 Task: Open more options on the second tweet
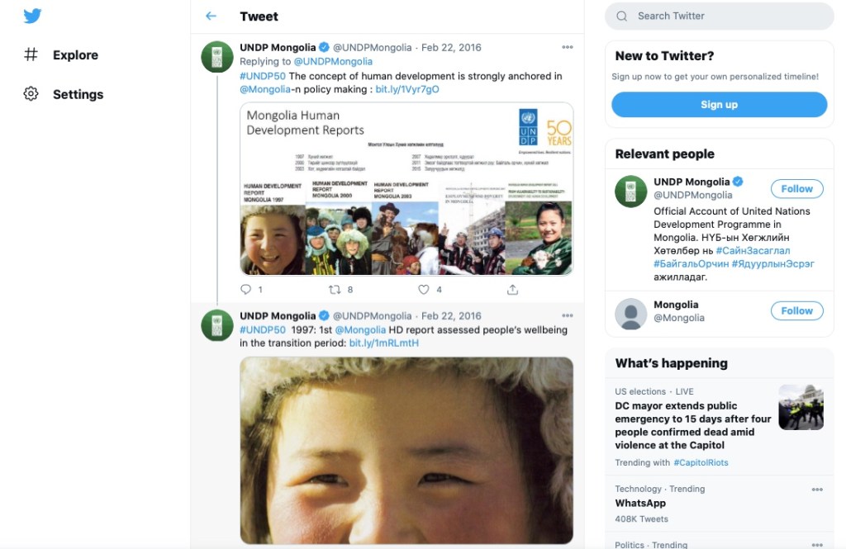pos(567,315)
